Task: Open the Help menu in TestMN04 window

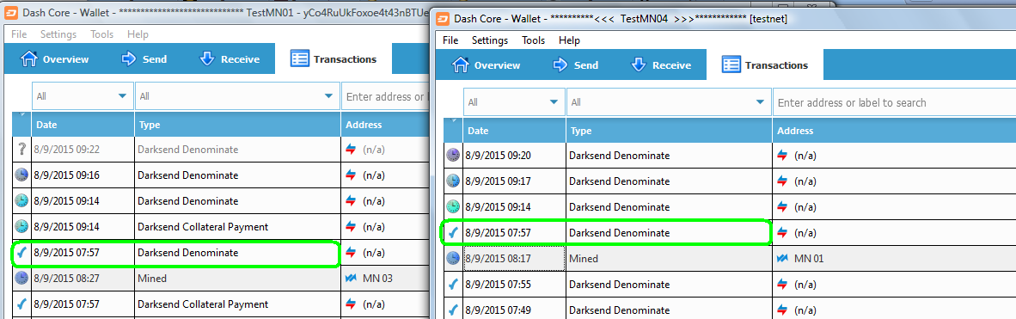Action: click(569, 40)
